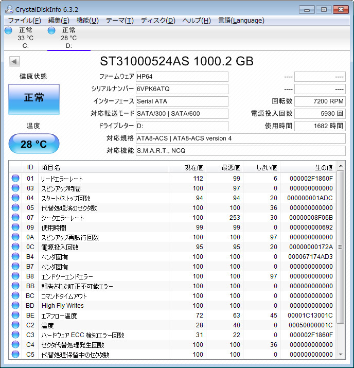Click the SMART list scroll up arrow

click(x=341, y=166)
